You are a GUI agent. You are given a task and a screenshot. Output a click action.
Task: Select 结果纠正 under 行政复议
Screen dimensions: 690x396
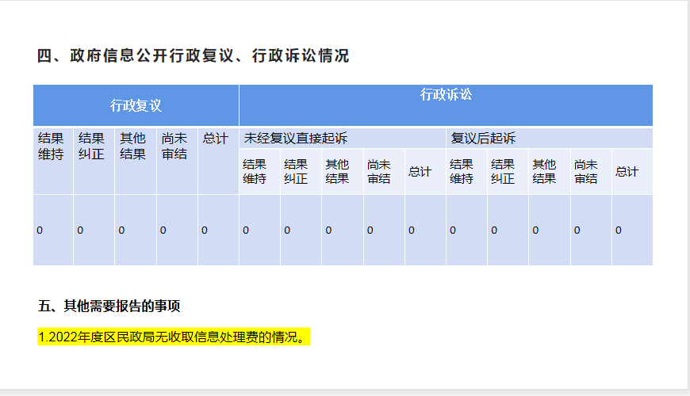click(x=94, y=161)
